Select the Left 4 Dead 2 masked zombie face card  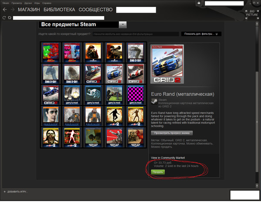(x=51, y=138)
